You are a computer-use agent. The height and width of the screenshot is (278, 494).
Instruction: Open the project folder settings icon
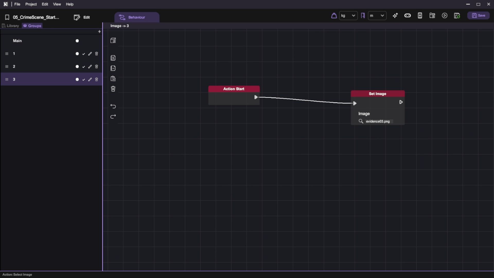tap(432, 16)
